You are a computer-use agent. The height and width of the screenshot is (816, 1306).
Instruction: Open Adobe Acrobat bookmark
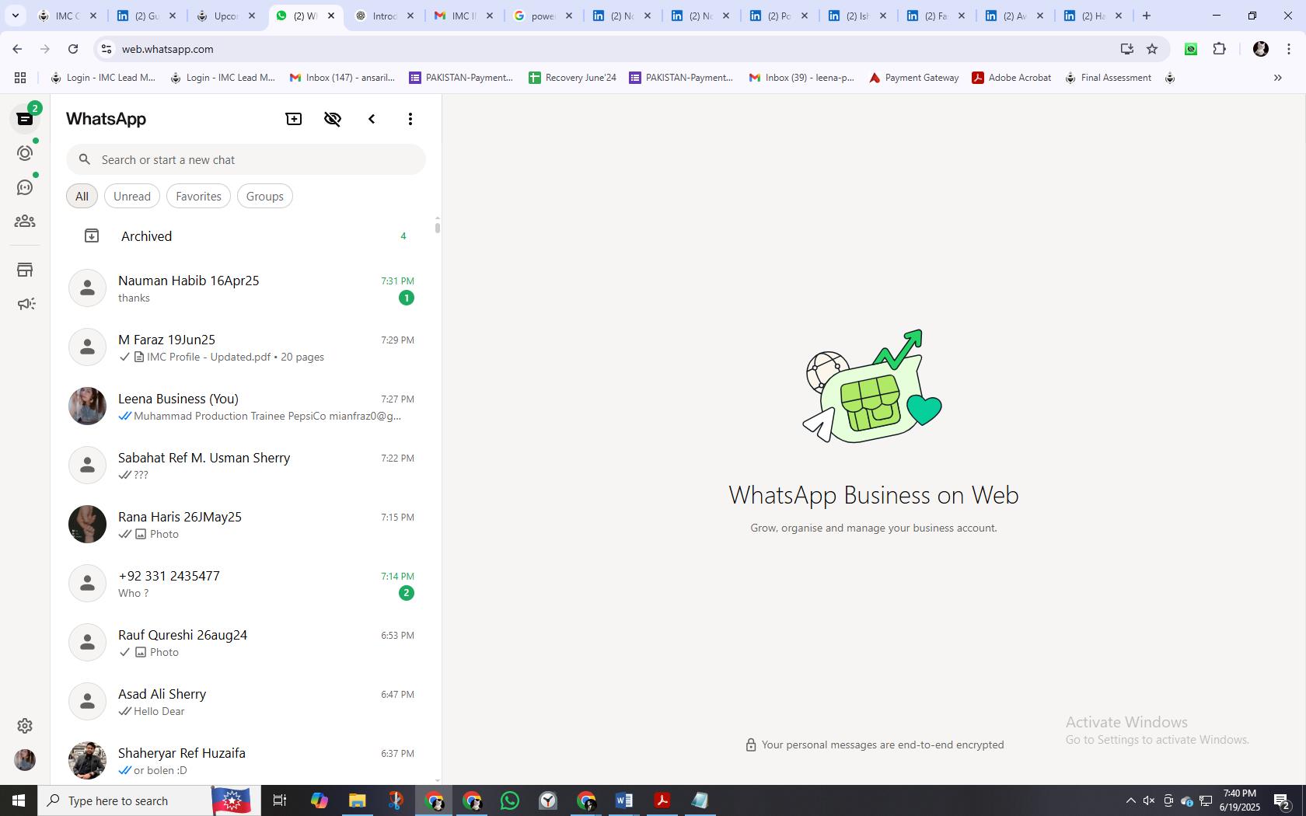[1011, 78]
